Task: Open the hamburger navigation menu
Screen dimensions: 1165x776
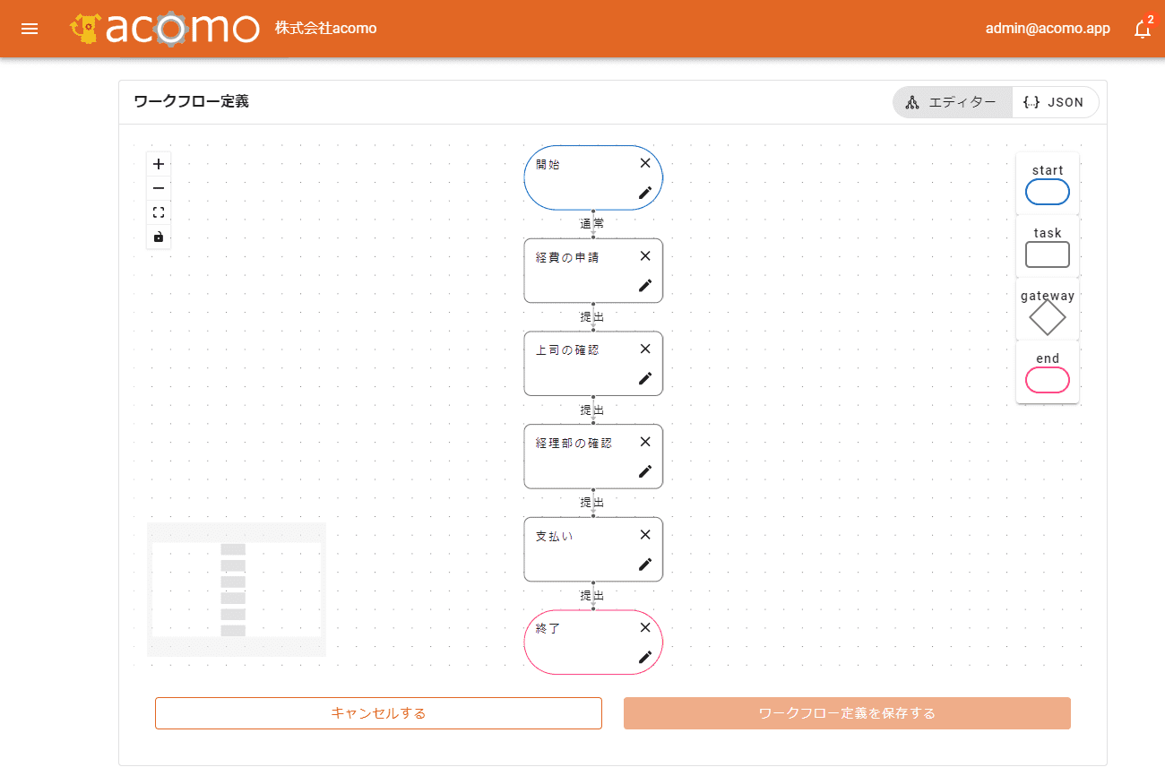Action: coord(30,29)
